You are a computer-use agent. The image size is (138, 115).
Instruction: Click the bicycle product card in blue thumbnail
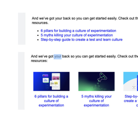pos(54,83)
